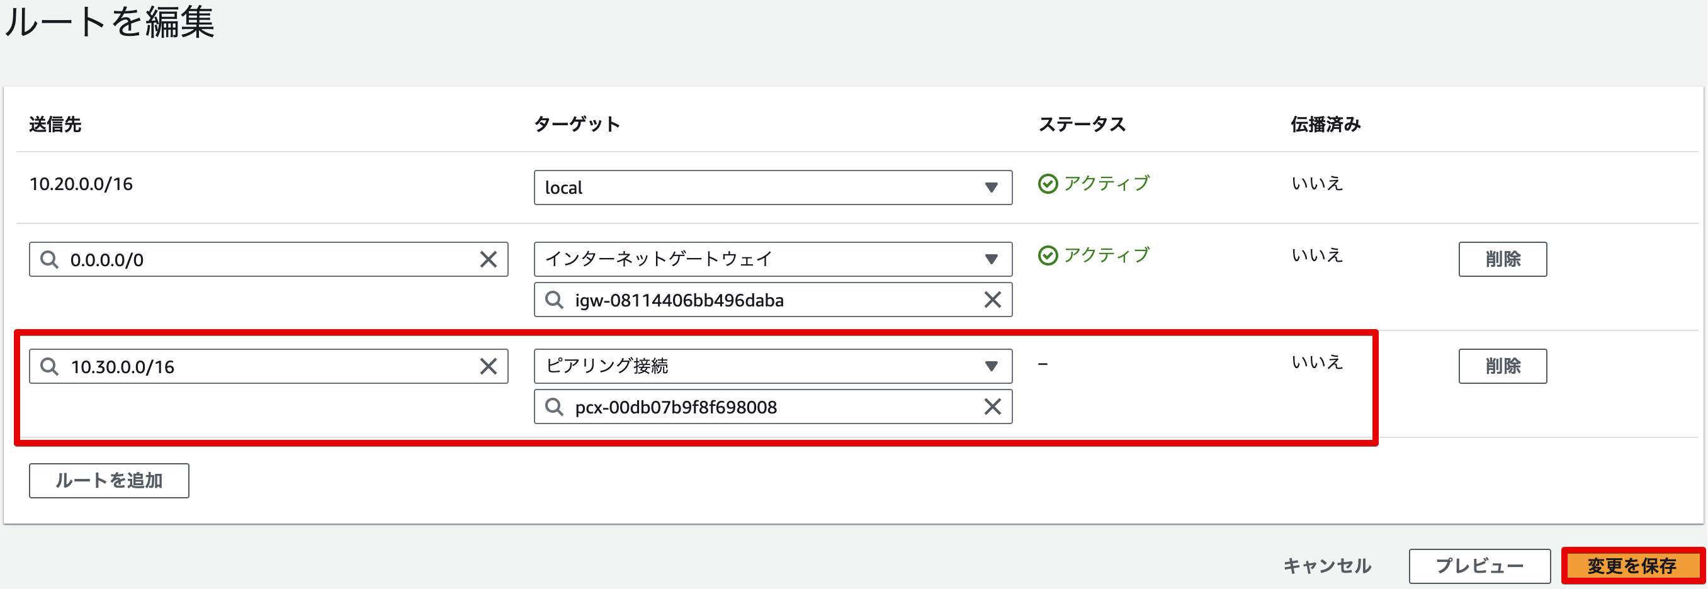Image resolution: width=1708 pixels, height=589 pixels.
Task: Click ルートを追加 button
Action: pyautogui.click(x=110, y=480)
